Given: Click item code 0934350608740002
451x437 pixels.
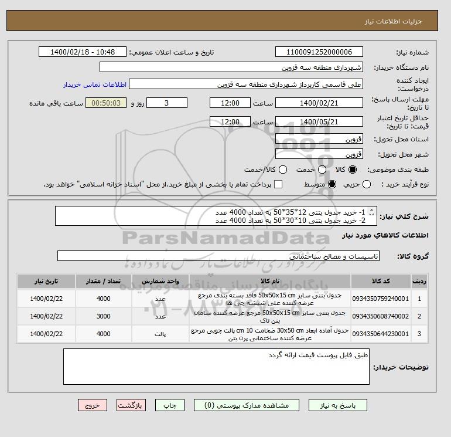Looking at the screenshot, I should coord(381,316).
